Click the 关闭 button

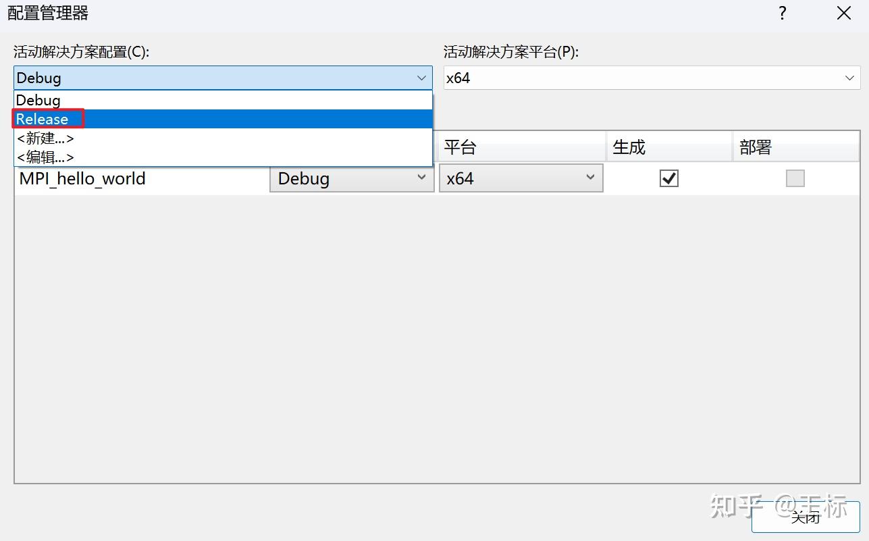pyautogui.click(x=806, y=517)
